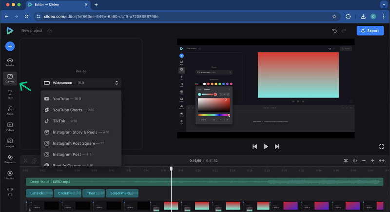The height and width of the screenshot is (212, 390).
Task: Open the Images sidebar panel
Action: pyautogui.click(x=10, y=143)
